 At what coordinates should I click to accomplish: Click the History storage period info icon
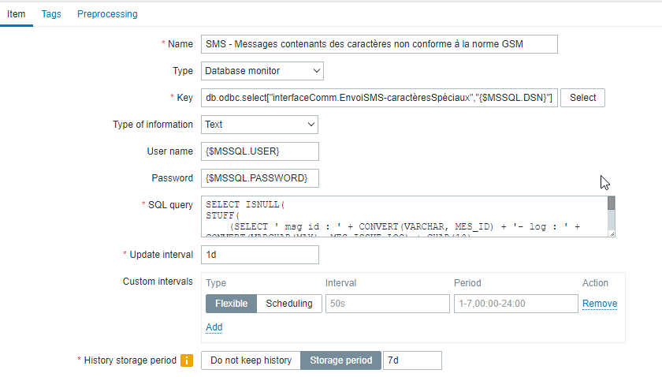(x=187, y=360)
